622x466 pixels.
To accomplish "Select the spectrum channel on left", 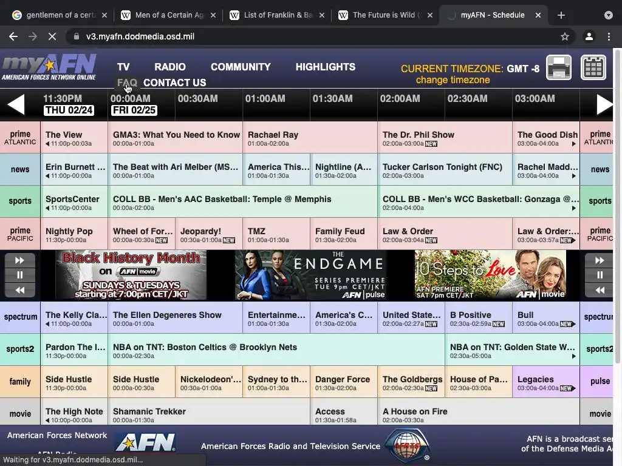I will [20, 317].
